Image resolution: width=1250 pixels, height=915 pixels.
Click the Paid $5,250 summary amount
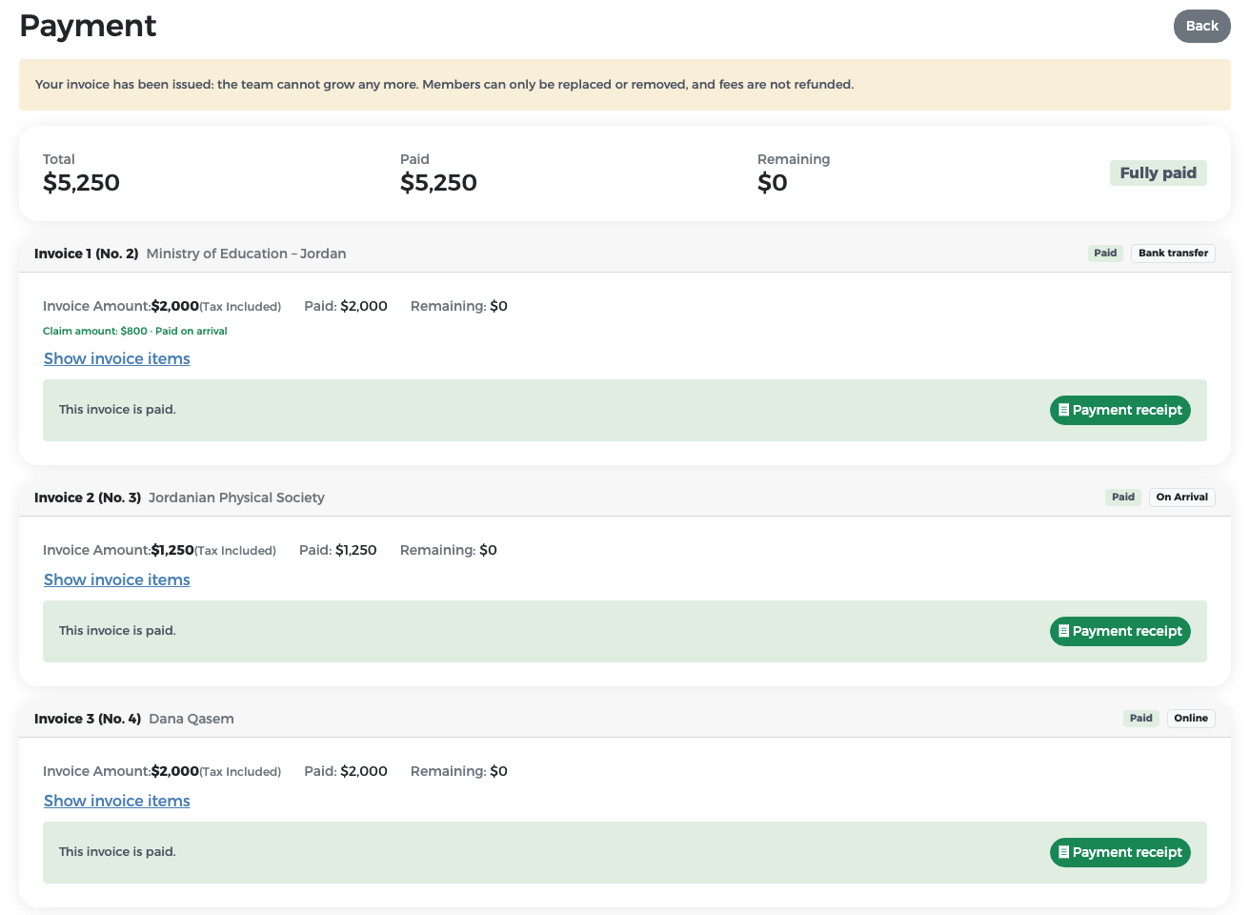pyautogui.click(x=438, y=183)
